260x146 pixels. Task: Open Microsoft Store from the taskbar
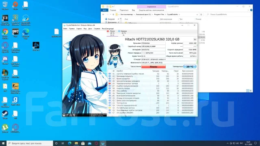click(x=83, y=143)
